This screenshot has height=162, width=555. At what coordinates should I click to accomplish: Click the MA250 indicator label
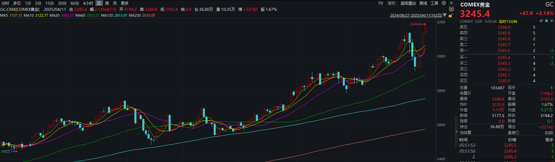pyautogui.click(x=142, y=15)
